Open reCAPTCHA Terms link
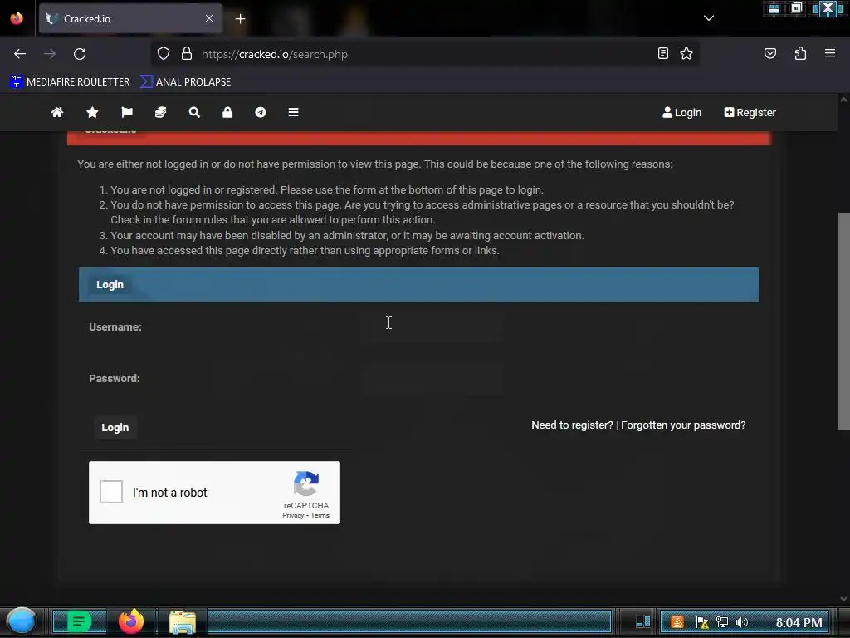Image resolution: width=850 pixels, height=638 pixels. click(320, 515)
